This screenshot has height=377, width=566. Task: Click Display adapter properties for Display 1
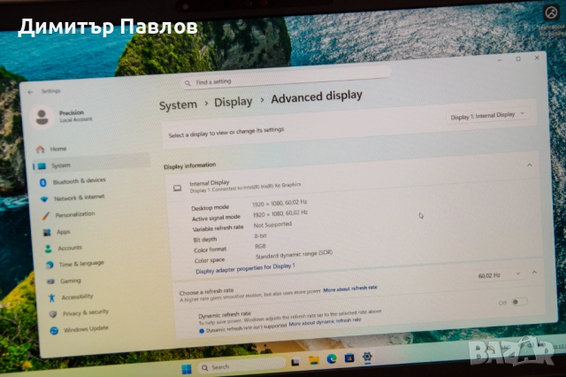point(245,265)
